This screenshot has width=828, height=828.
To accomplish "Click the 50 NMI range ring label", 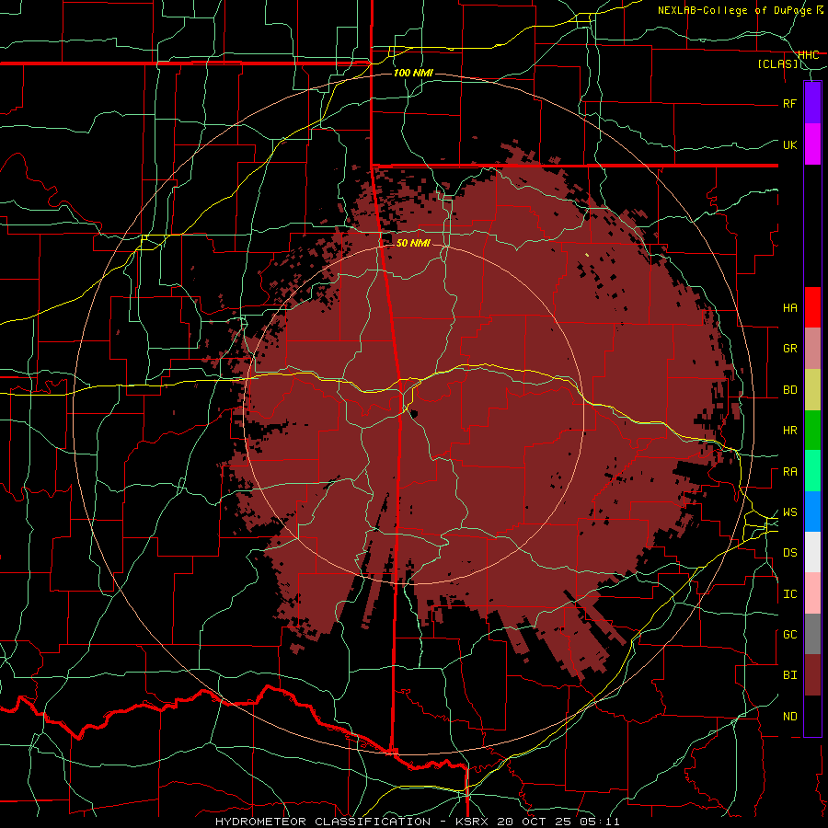I will tap(413, 243).
